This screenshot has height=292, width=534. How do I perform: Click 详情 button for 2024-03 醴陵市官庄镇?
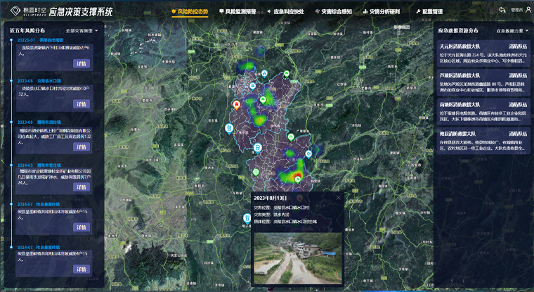(x=81, y=188)
